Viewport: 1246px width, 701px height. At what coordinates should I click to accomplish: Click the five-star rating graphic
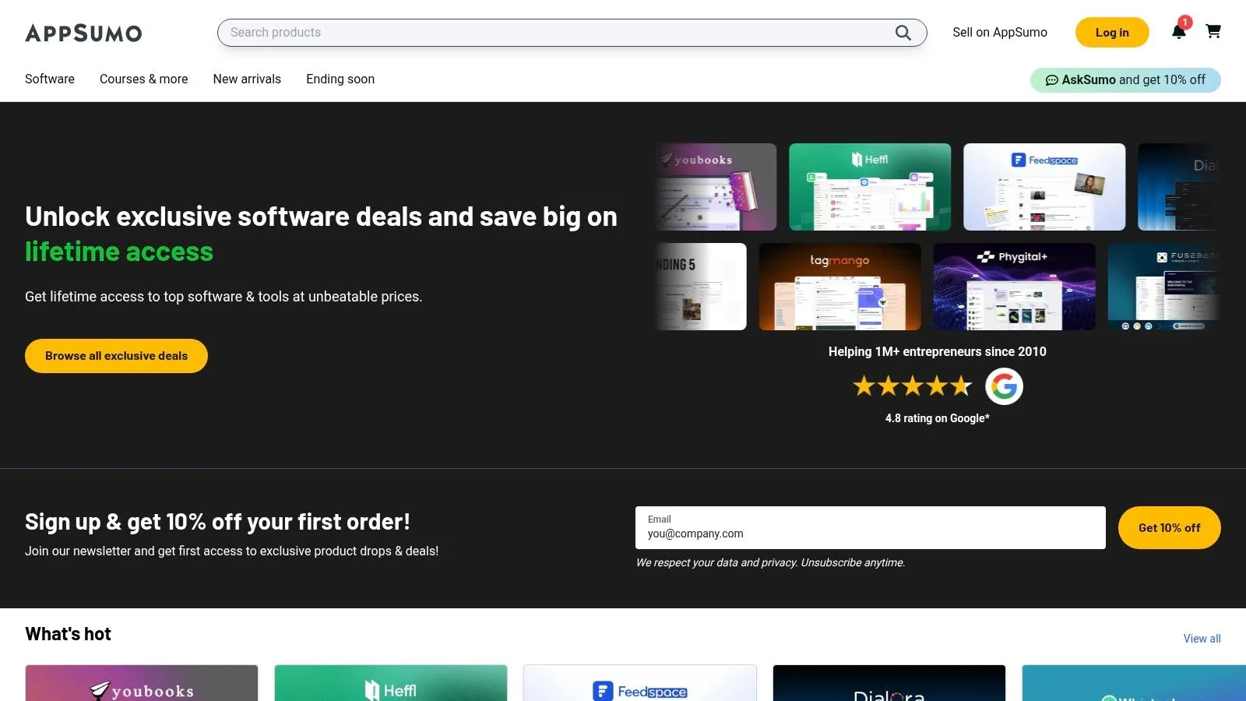(x=913, y=386)
